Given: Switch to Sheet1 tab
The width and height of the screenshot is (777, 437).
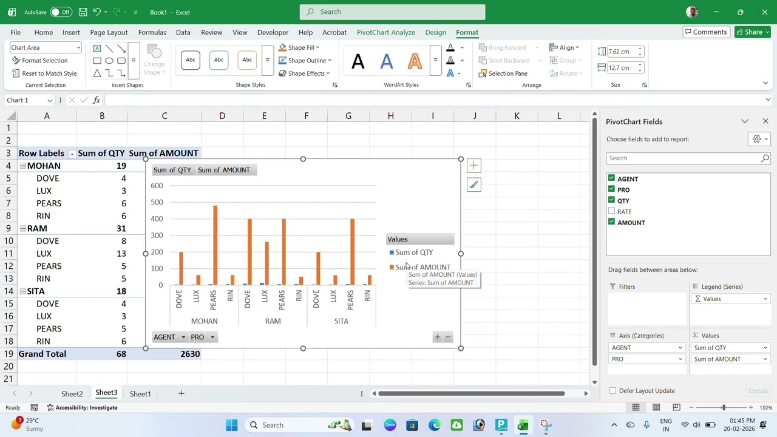Looking at the screenshot, I should 140,394.
